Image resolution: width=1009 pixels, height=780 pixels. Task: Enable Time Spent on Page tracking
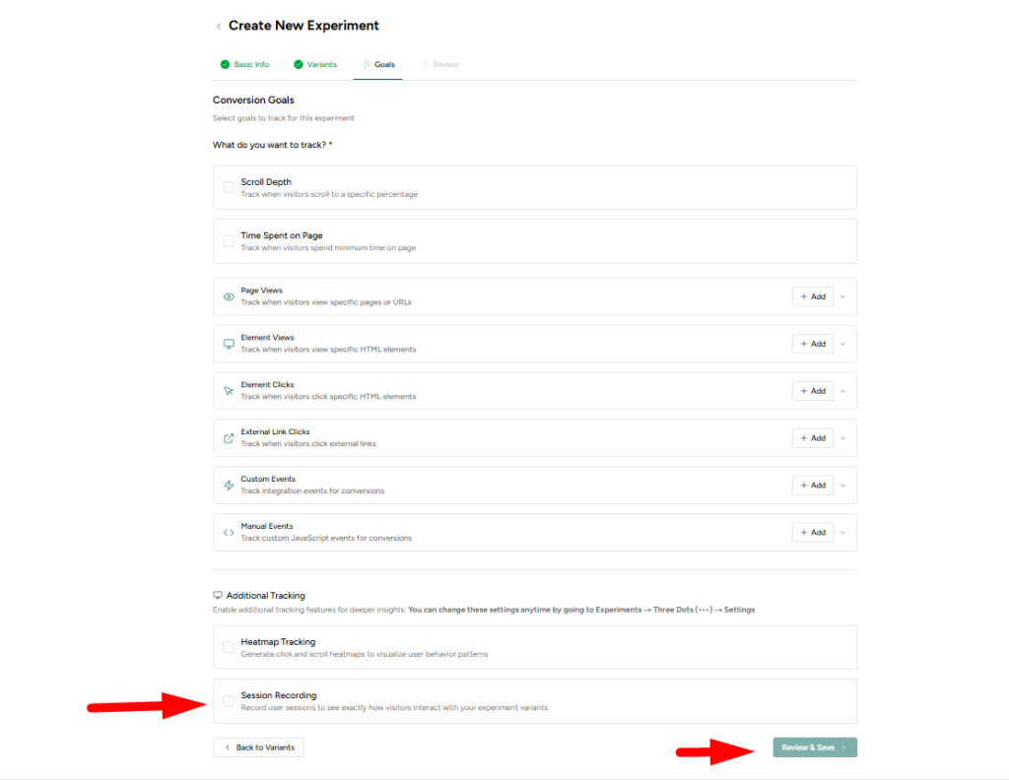click(228, 240)
